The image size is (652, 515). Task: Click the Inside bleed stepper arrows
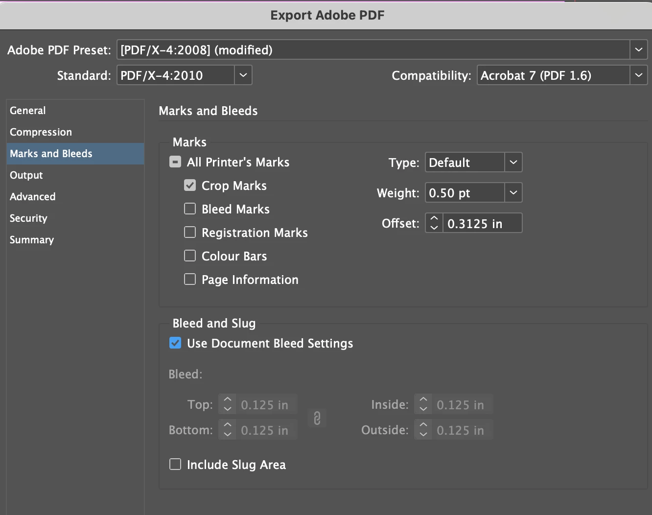click(x=423, y=404)
